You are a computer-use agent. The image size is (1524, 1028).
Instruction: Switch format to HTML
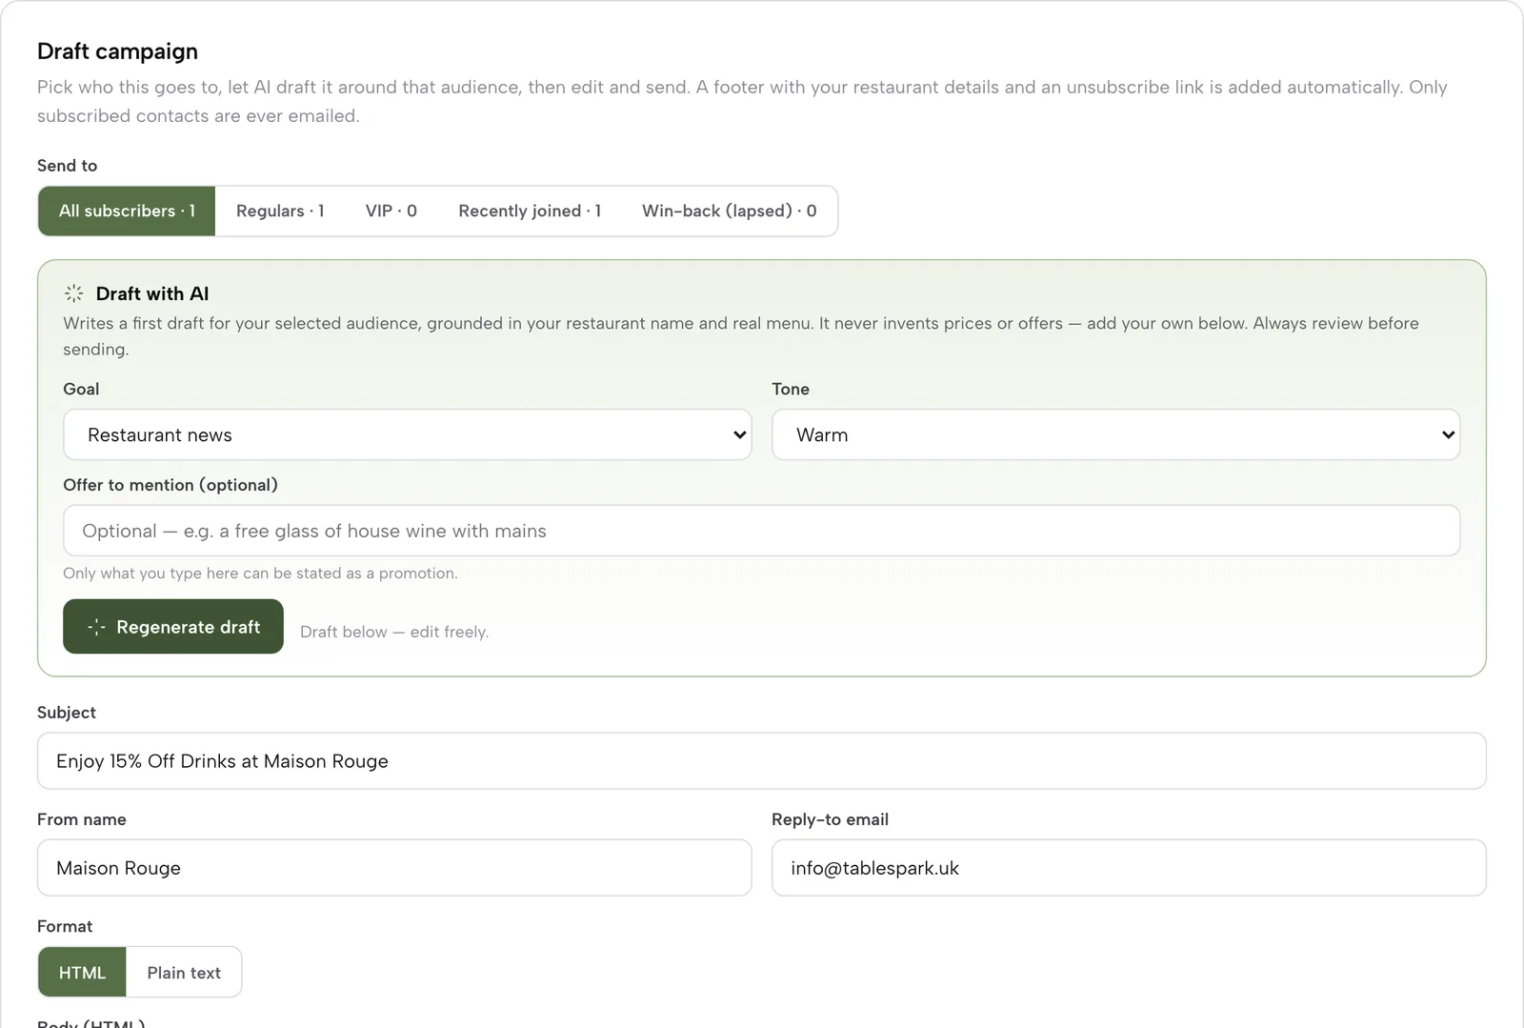pyautogui.click(x=82, y=972)
